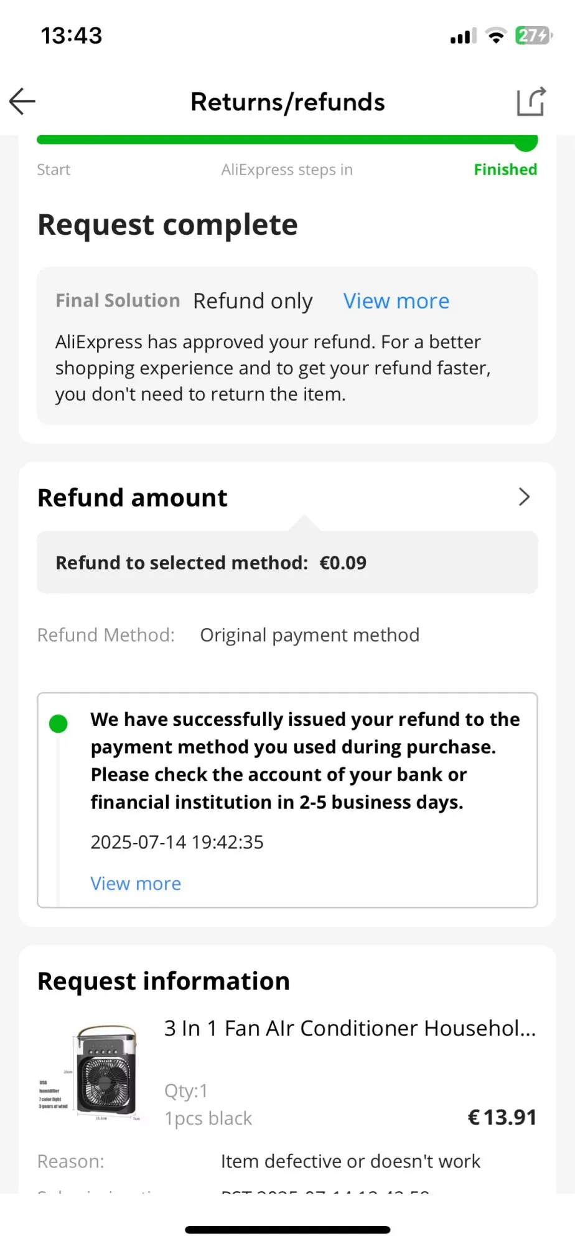Screen dimensions: 575x1246
Task: Expand Refund amount details chevron
Action: (x=524, y=497)
